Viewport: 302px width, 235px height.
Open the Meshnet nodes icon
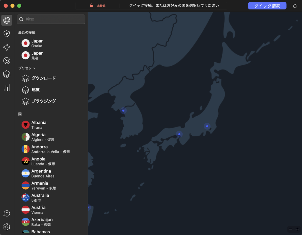coord(7,47)
